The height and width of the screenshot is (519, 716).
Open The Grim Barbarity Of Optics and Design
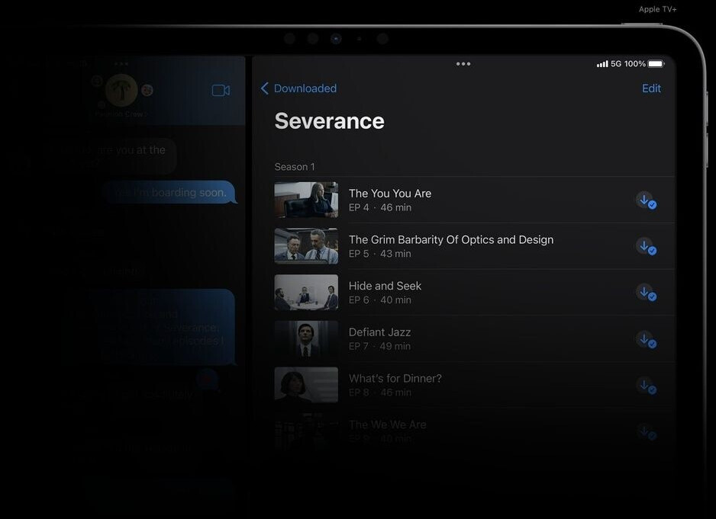tap(451, 240)
